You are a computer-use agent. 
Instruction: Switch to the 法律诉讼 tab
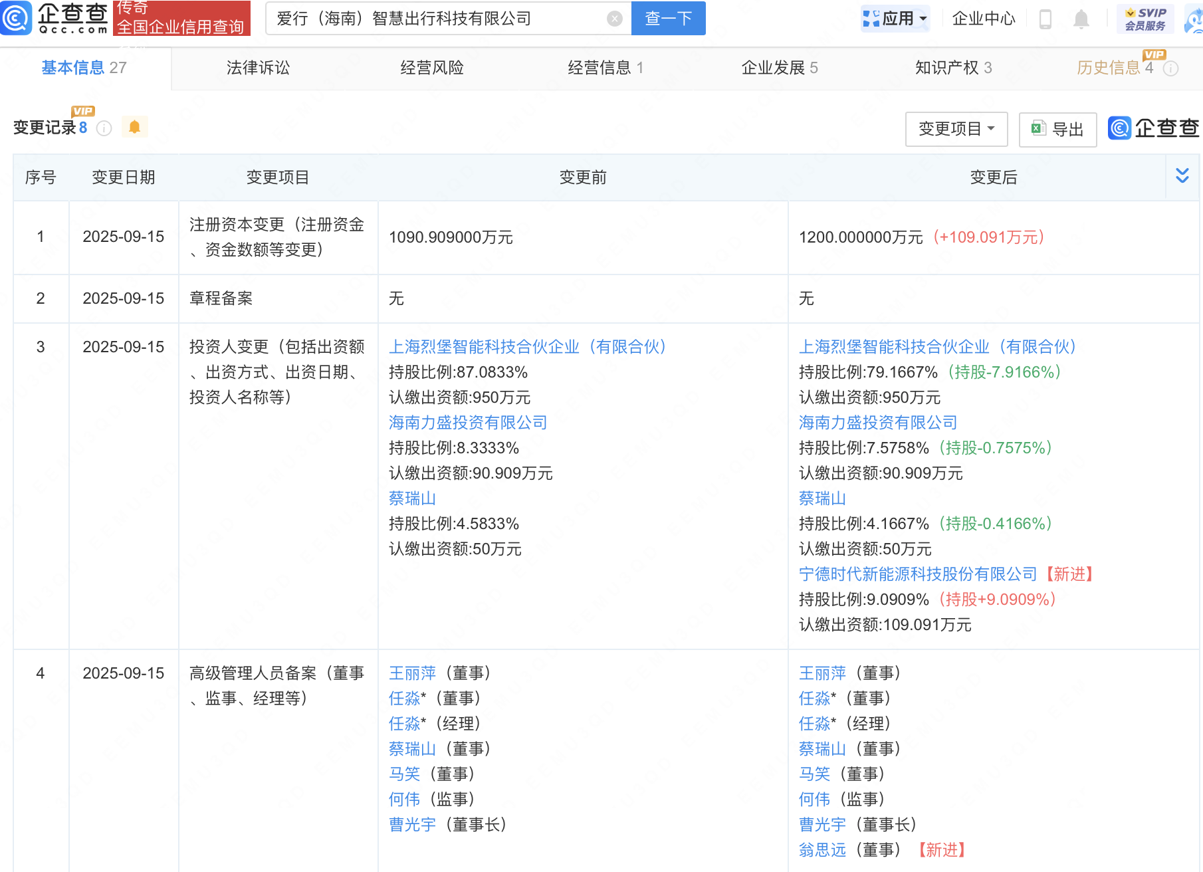(258, 68)
